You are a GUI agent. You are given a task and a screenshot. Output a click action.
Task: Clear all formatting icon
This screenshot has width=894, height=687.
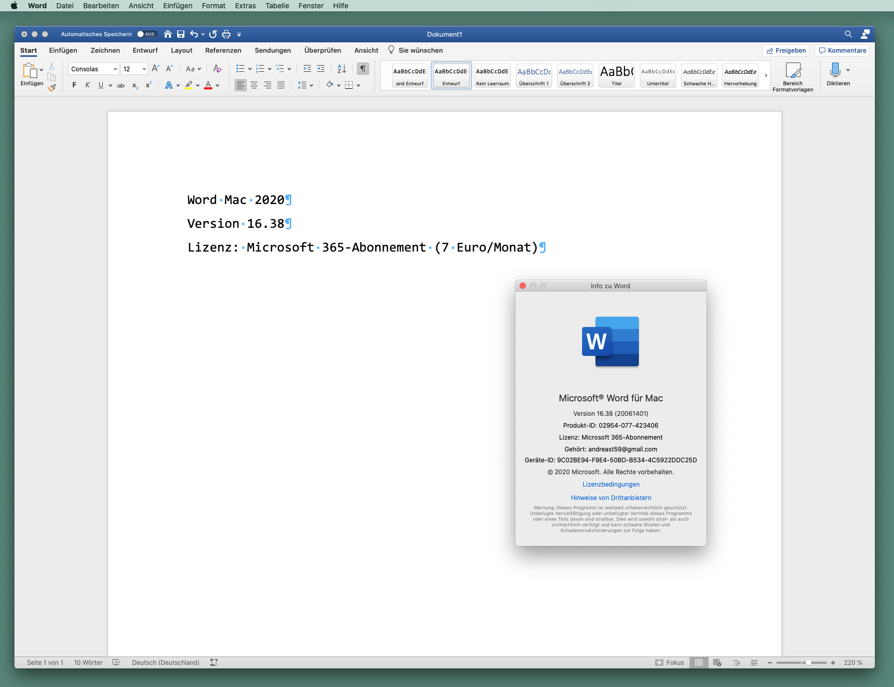pyautogui.click(x=217, y=69)
